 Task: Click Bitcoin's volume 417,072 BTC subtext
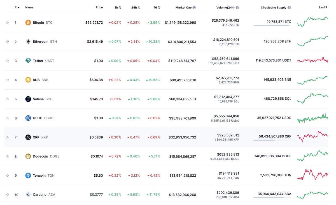(x=230, y=25)
